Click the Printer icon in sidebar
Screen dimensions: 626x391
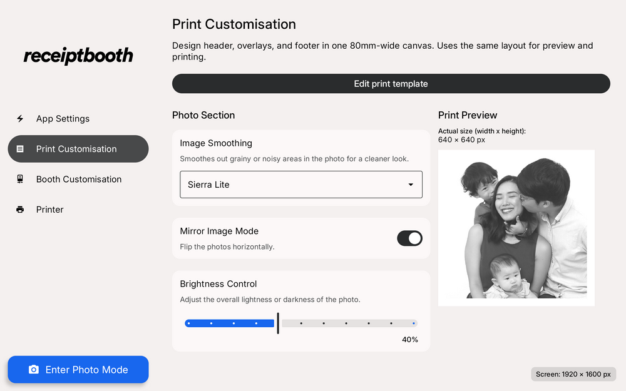click(x=20, y=210)
